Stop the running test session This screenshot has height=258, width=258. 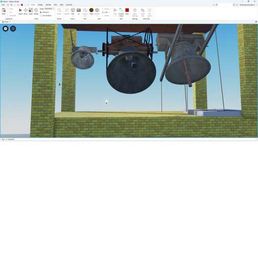(127, 11)
